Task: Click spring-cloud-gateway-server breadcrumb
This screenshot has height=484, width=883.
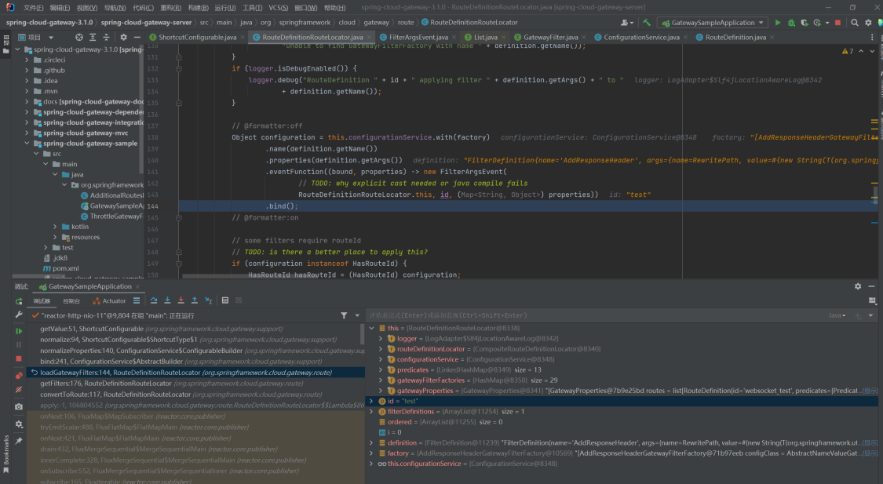Action: [x=147, y=23]
